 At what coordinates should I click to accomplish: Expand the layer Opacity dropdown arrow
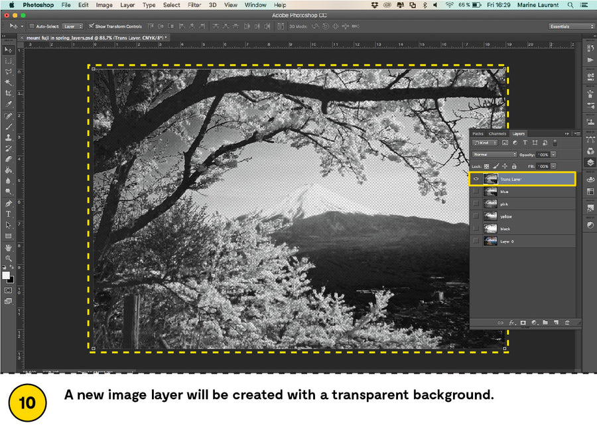[553, 154]
